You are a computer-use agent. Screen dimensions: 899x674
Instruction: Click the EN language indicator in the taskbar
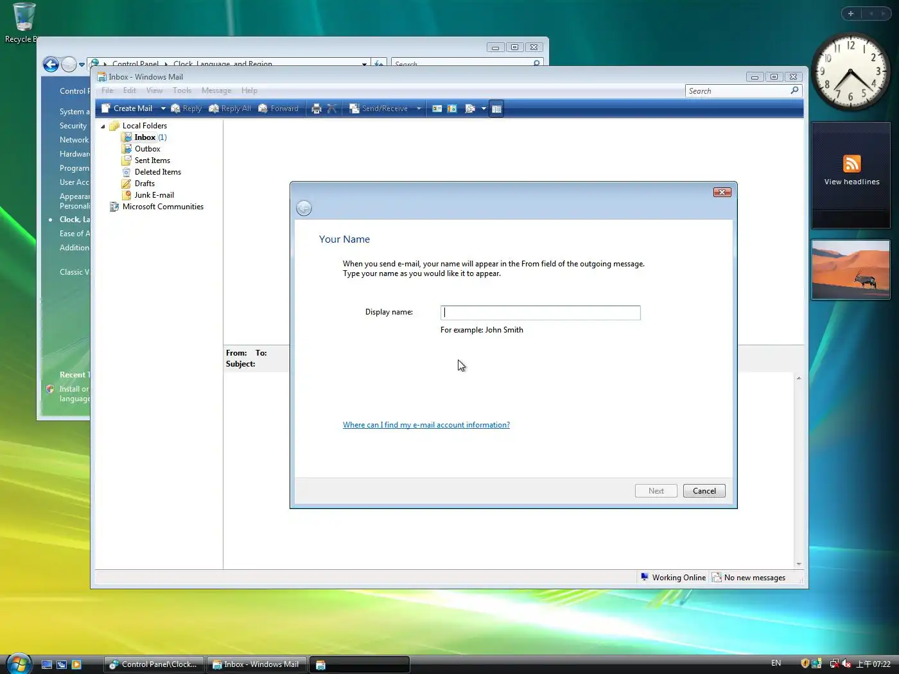(776, 663)
